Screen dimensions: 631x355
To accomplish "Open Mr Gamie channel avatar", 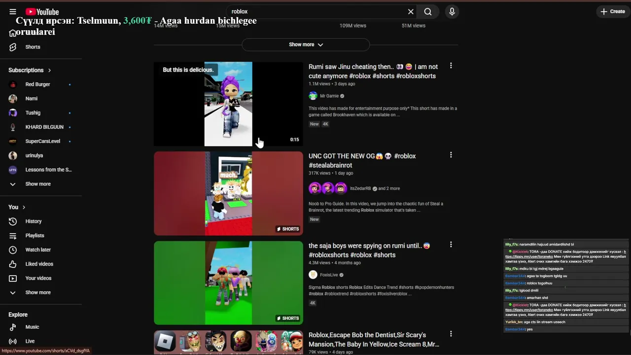I will [313, 96].
